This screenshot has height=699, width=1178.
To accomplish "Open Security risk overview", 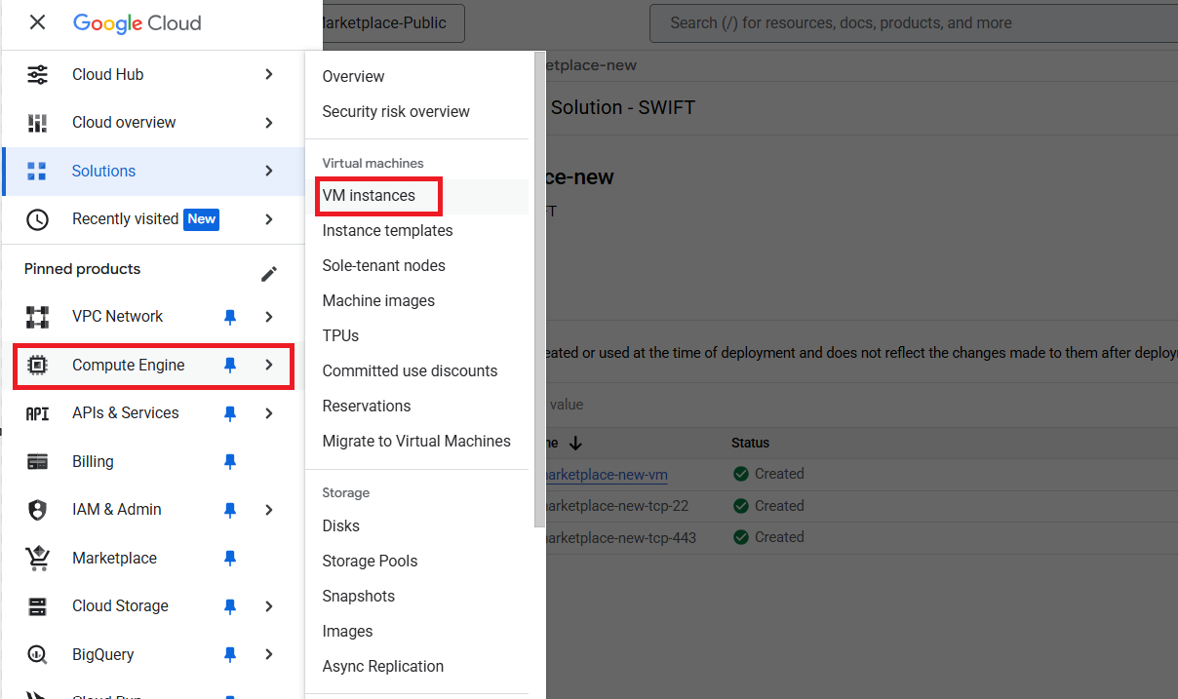I will (396, 111).
